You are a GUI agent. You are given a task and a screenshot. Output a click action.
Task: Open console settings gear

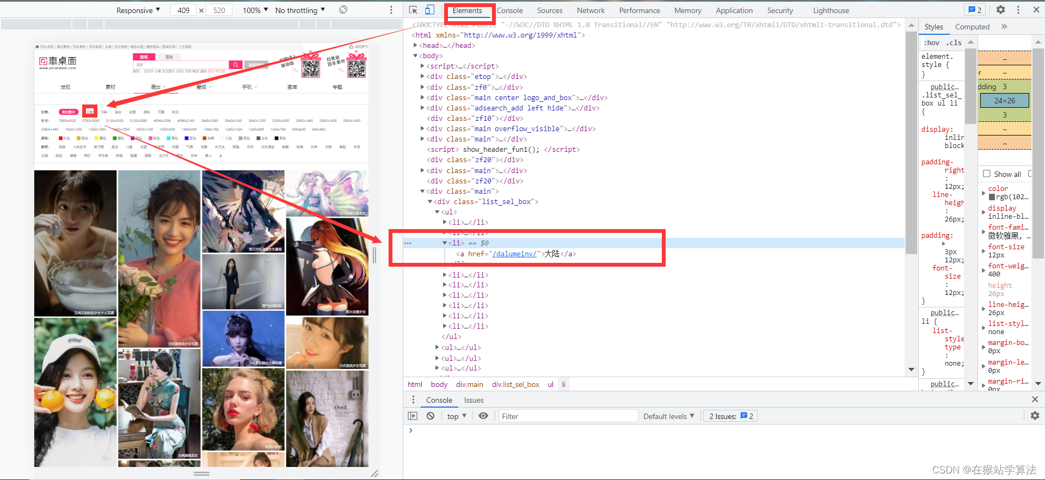coord(1035,416)
